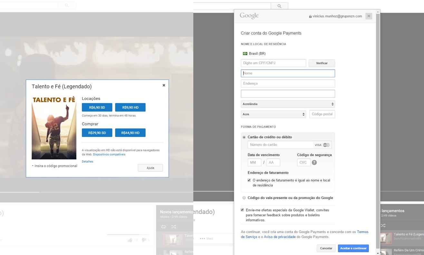Viewport: 424px width, 255px height.
Task: Toggle the playlist loop icon in left window
Action: (x=163, y=227)
